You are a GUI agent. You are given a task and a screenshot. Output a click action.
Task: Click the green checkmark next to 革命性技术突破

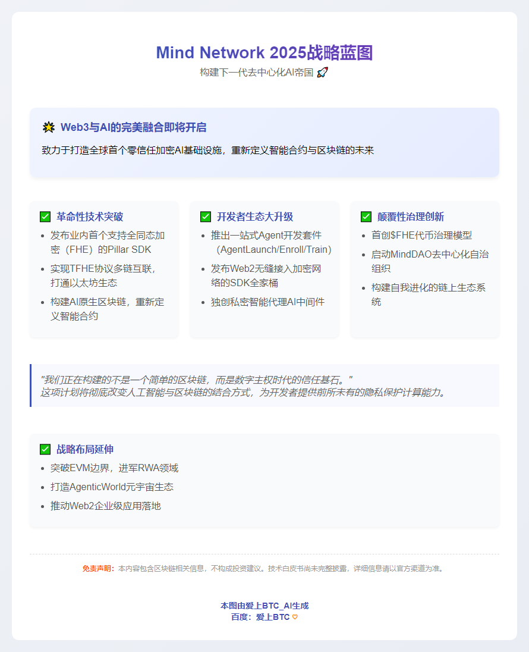pos(45,217)
